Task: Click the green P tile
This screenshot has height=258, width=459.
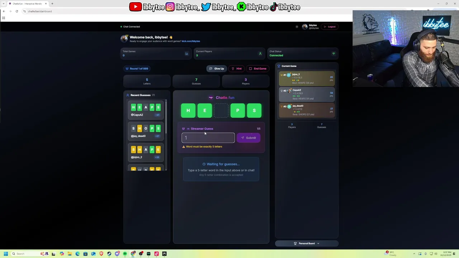Action: [x=238, y=111]
